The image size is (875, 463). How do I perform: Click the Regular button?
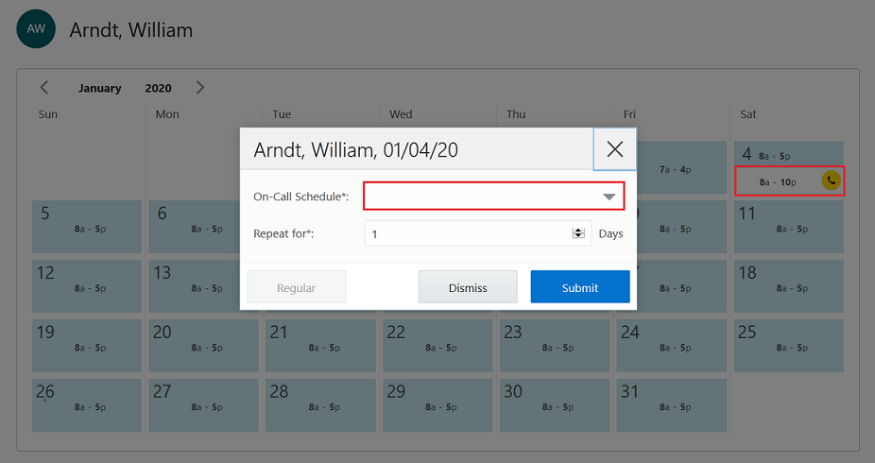[297, 287]
